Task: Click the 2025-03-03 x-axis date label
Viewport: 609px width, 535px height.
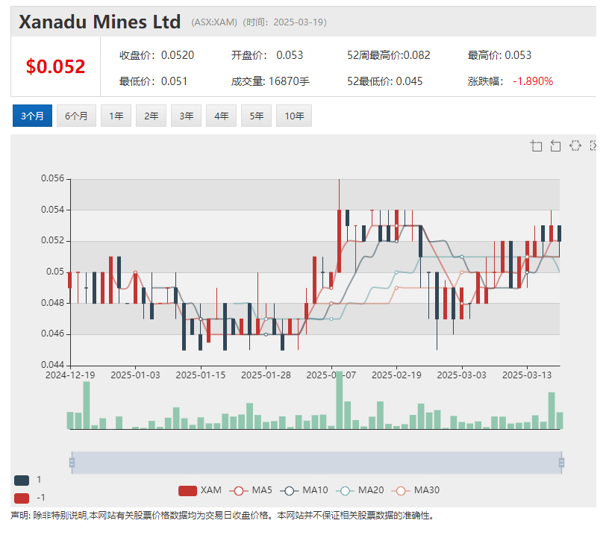Action: point(462,375)
